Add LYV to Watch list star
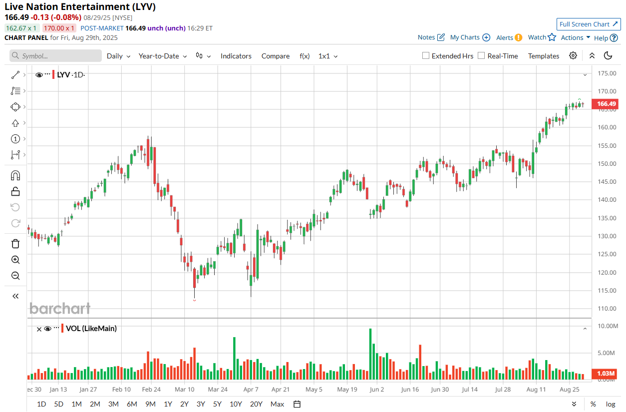Screen dimensions: 626x412 [x=542, y=37]
